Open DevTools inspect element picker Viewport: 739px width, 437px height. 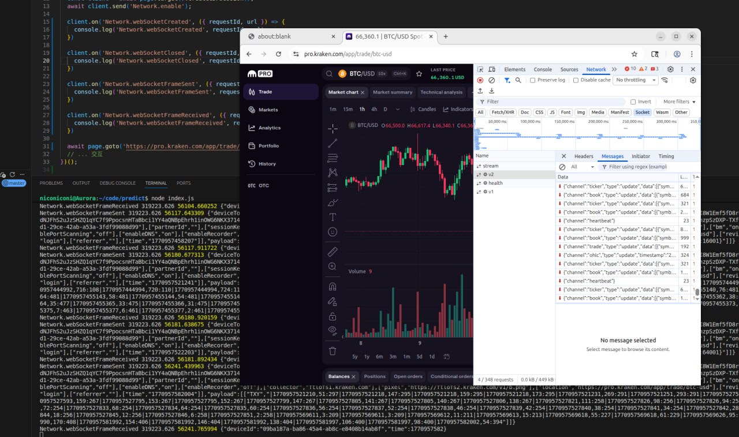click(480, 69)
